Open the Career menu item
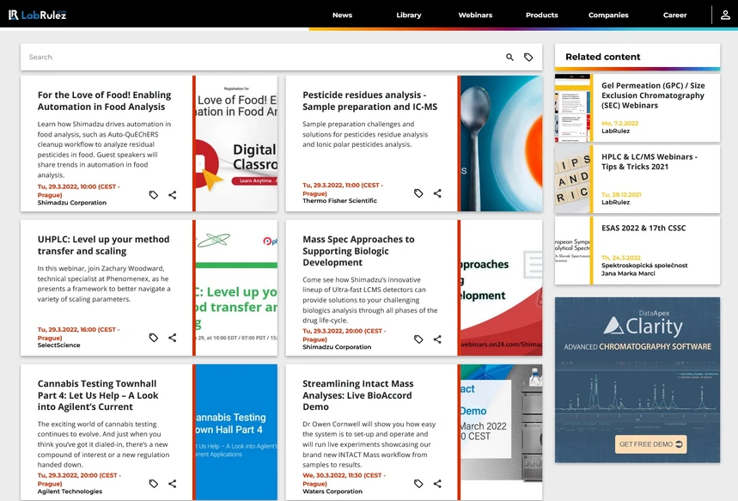This screenshot has width=738, height=501. click(x=675, y=15)
